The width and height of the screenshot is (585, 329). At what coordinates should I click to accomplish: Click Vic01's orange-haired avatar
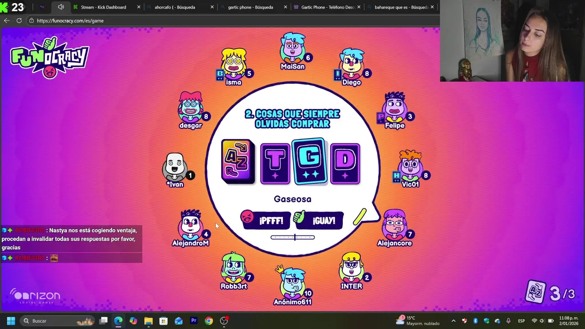pos(410,165)
